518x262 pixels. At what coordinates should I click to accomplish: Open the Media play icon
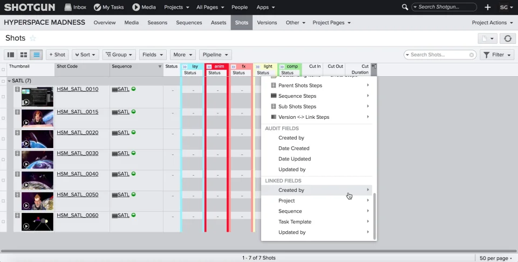click(136, 7)
